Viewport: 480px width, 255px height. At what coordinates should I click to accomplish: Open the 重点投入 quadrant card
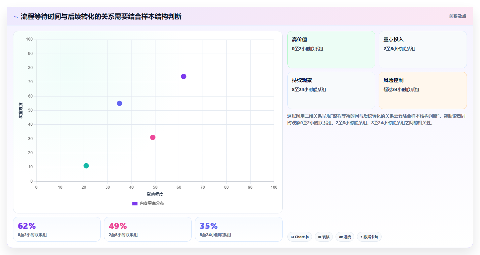[422, 50]
